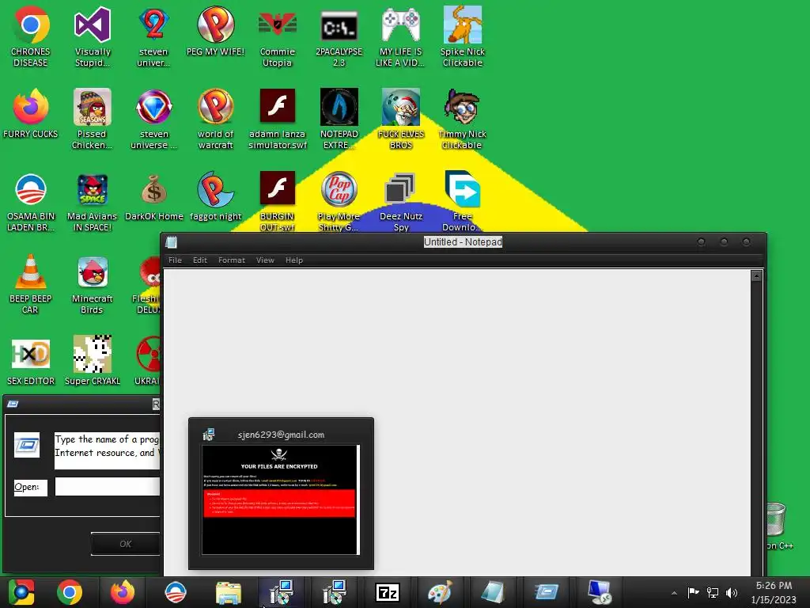The height and width of the screenshot is (608, 810).
Task: Select the Commie Utopia desktop icon
Action: pyautogui.click(x=278, y=36)
